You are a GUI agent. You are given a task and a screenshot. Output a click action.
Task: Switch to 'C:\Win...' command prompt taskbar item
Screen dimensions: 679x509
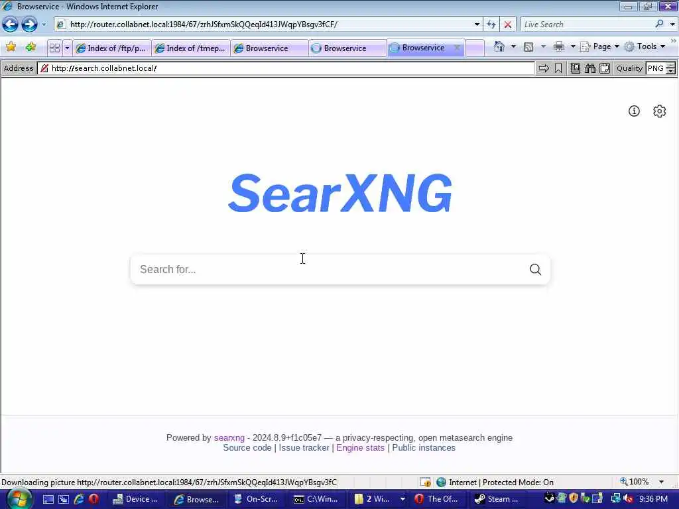316,499
